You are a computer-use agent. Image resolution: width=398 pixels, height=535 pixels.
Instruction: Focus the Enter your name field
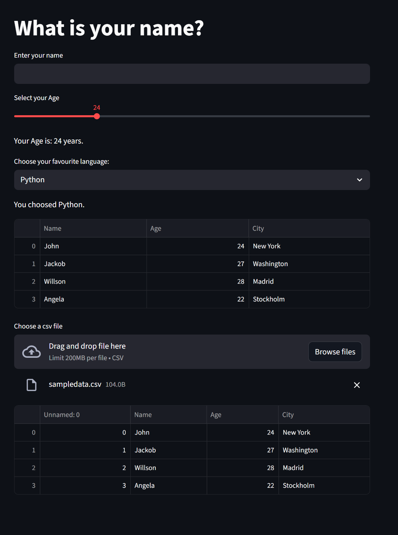tap(192, 74)
